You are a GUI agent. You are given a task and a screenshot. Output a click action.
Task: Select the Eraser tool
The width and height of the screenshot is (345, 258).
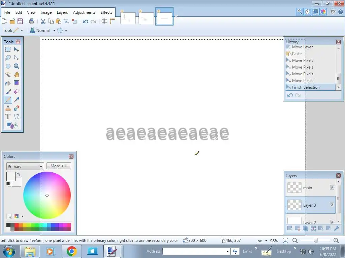pyautogui.click(x=17, y=91)
